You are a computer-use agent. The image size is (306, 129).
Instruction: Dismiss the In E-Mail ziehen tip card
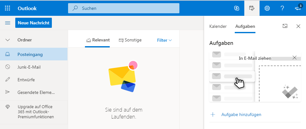click(295, 58)
